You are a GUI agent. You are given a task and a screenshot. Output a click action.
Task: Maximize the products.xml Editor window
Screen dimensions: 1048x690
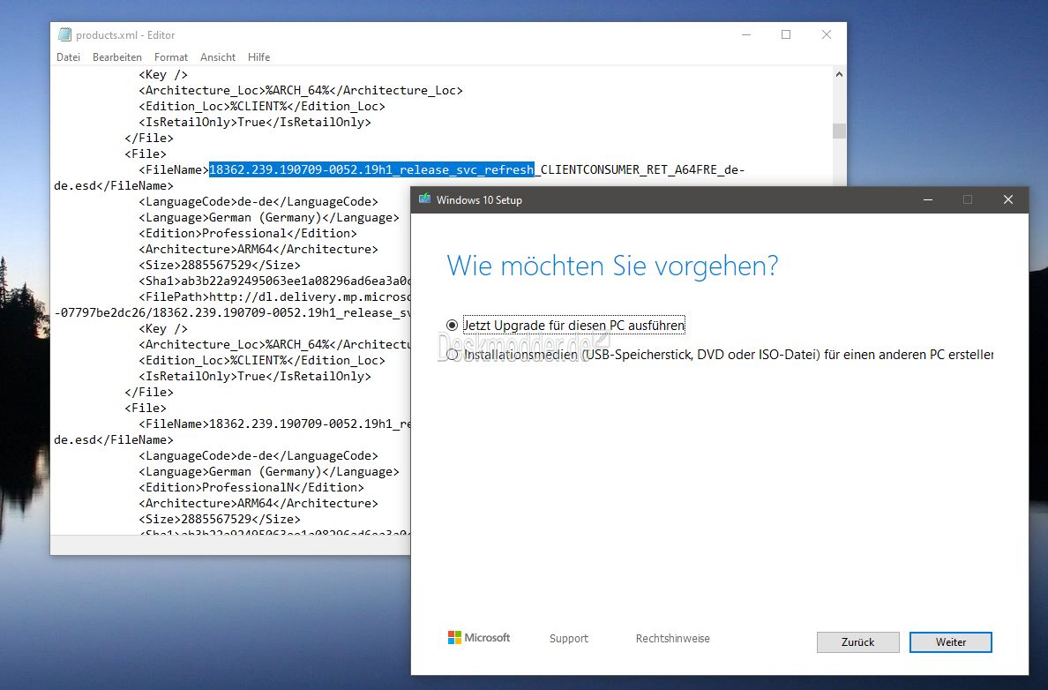click(x=786, y=34)
